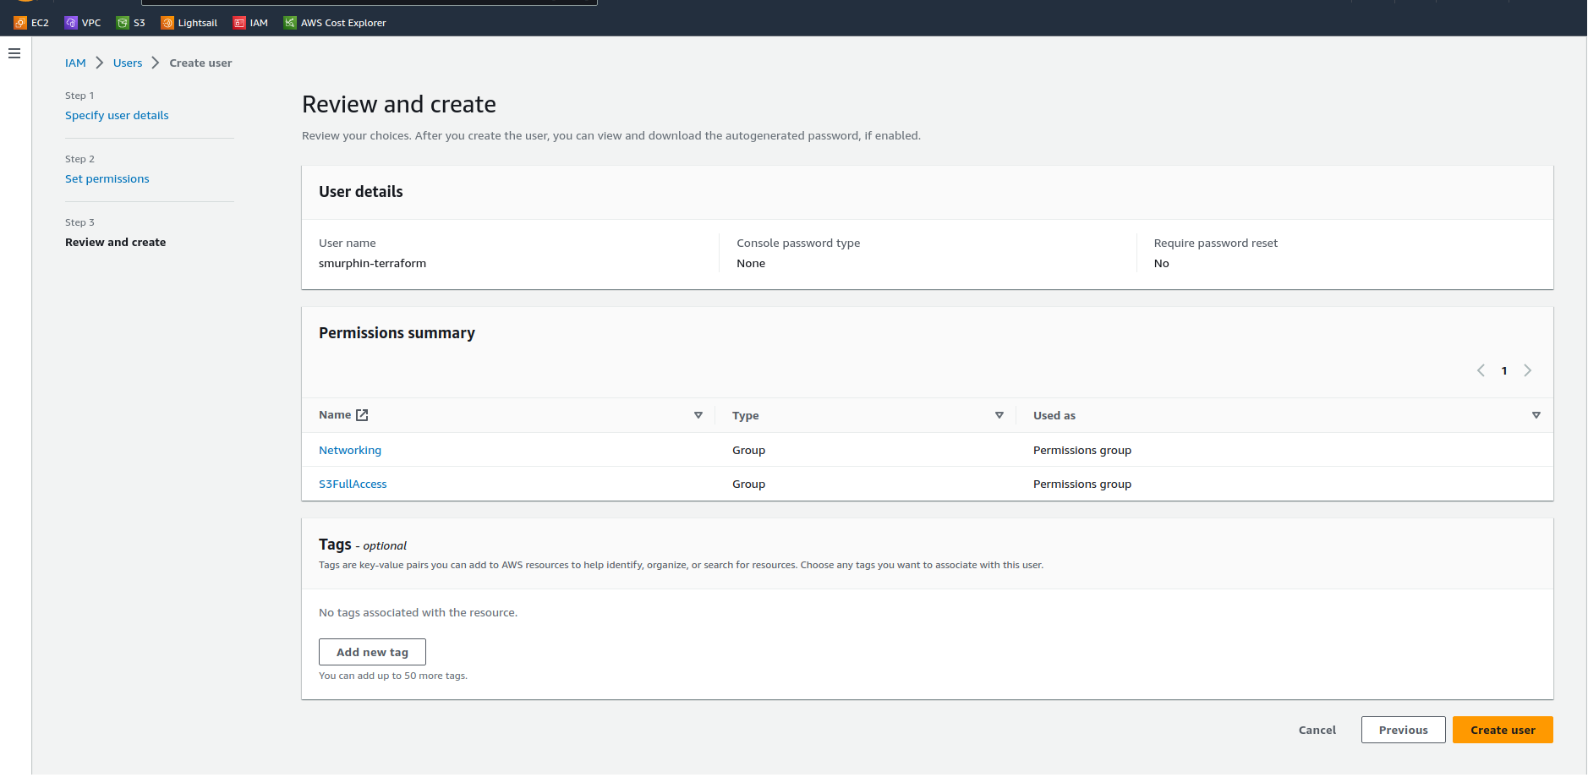Click Require password reset value No
This screenshot has height=783, width=1588.
click(x=1162, y=263)
